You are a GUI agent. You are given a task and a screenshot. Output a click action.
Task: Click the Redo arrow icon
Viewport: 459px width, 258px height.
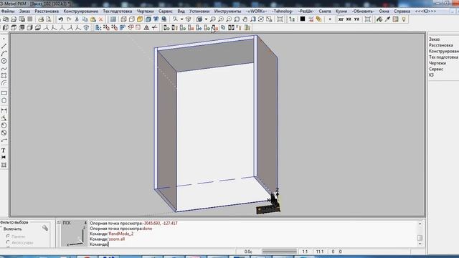pyautogui.click(x=69, y=19)
